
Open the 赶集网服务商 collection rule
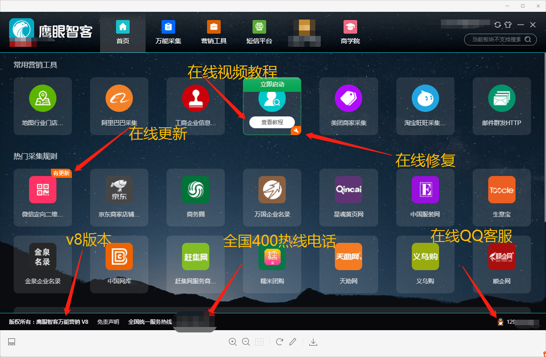coord(196,265)
